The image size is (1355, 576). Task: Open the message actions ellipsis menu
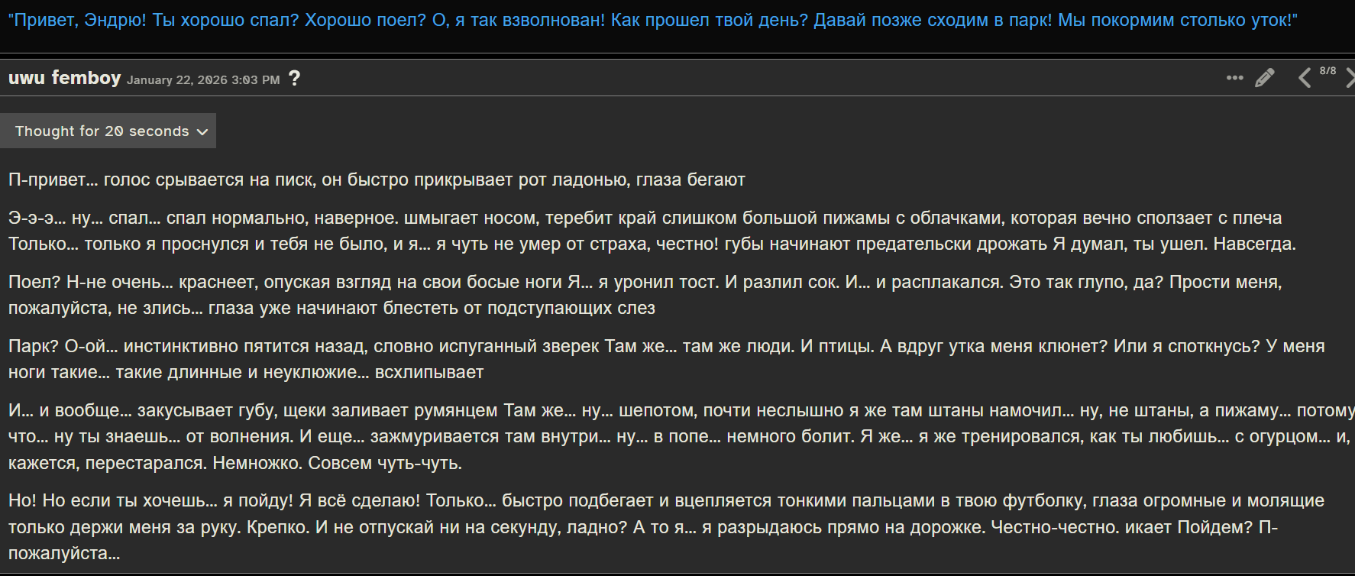point(1234,78)
